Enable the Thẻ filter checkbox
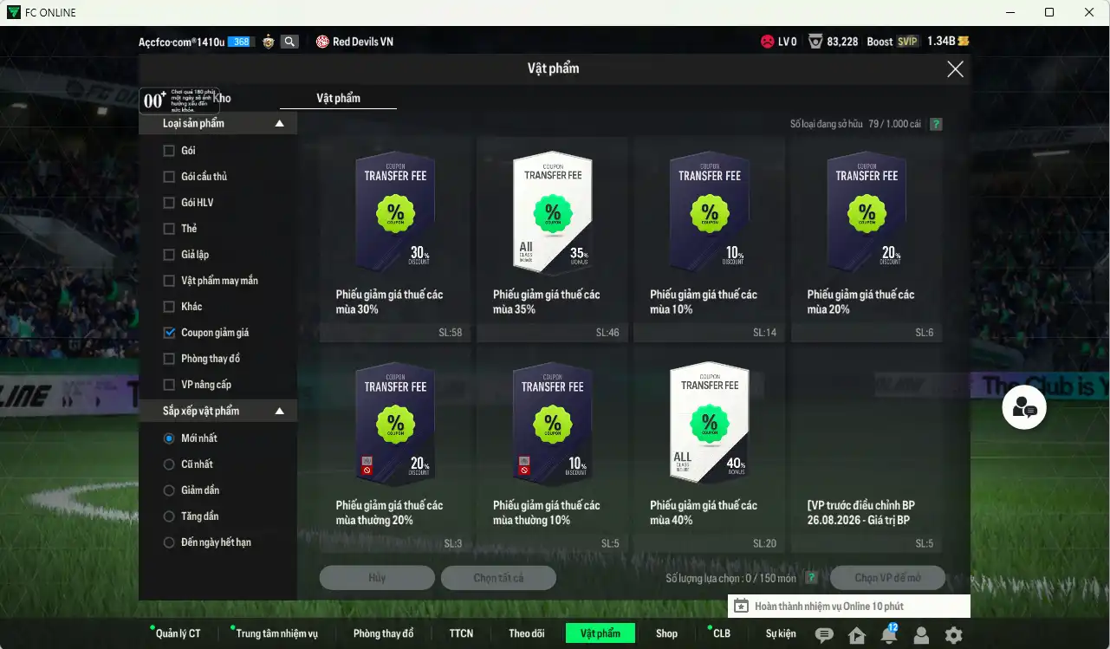The width and height of the screenshot is (1110, 649). 169,229
